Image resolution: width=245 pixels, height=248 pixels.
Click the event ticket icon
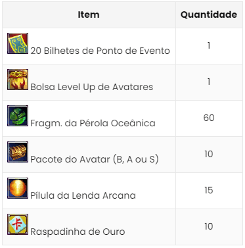click(18, 43)
